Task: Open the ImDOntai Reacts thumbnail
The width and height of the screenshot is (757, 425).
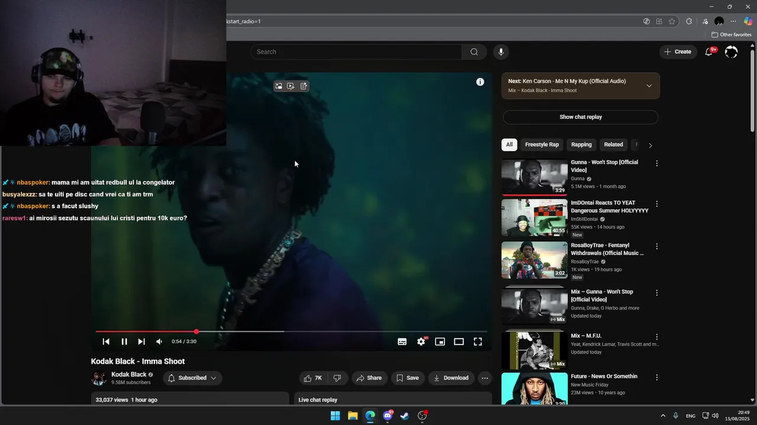Action: [535, 217]
